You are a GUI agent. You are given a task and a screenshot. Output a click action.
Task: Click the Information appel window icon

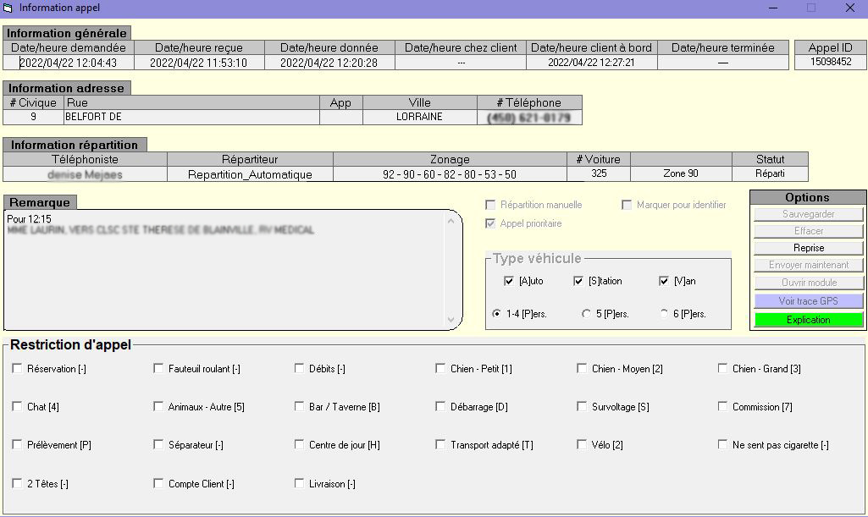point(8,8)
